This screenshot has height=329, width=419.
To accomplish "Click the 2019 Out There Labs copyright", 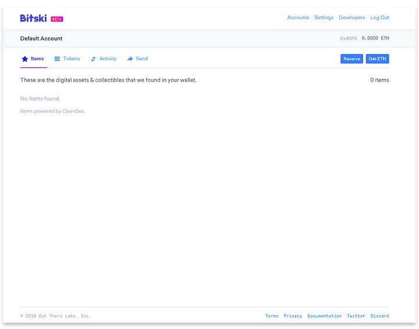I will [x=56, y=316].
